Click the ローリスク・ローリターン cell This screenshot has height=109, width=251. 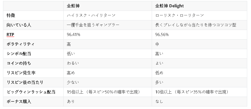pyautogui.click(x=180, y=15)
